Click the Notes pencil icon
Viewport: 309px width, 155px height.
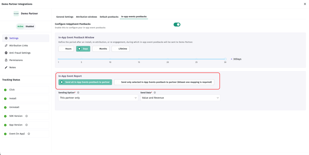point(6,67)
